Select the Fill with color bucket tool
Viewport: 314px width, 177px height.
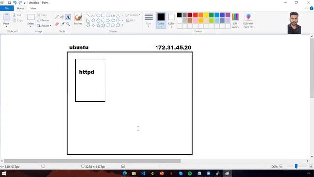pos(62,17)
